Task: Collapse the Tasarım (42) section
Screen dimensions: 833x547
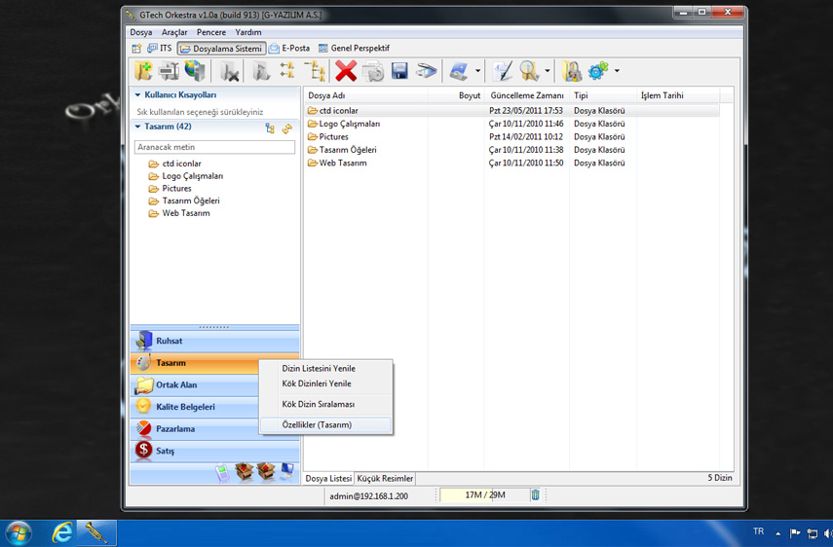Action: click(x=138, y=127)
